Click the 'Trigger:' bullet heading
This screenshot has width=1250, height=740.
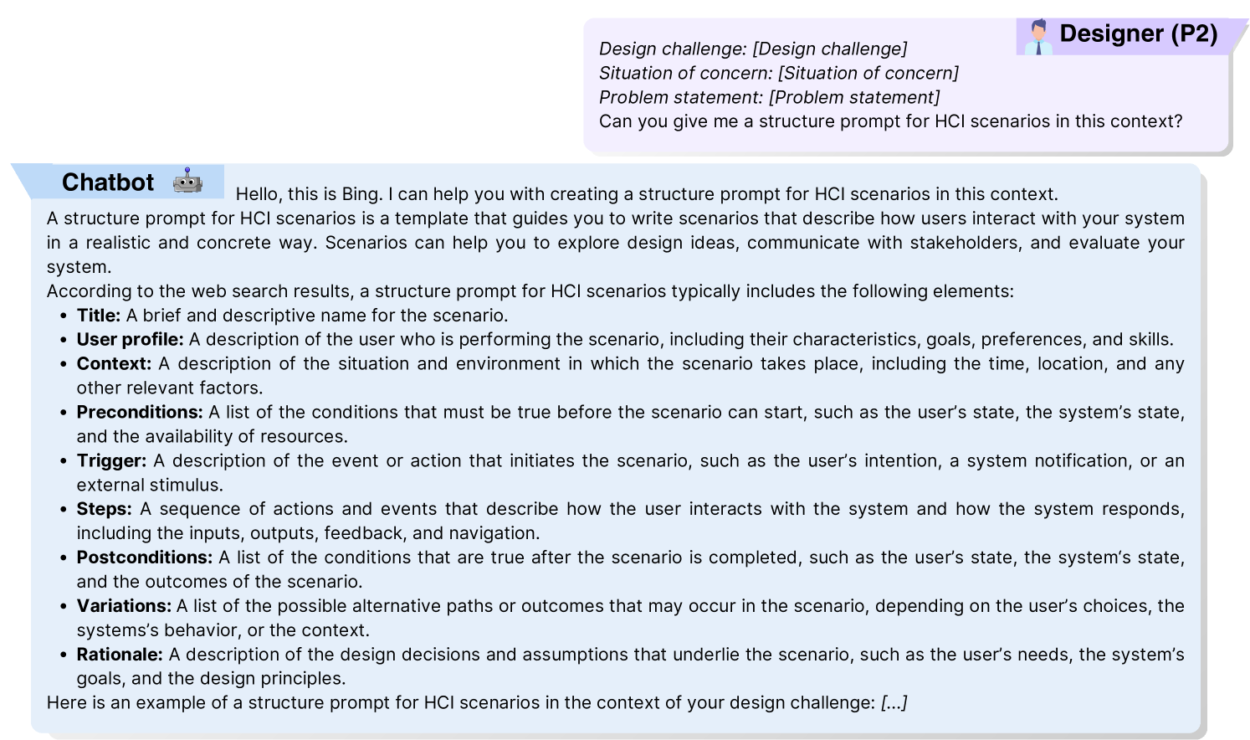tap(111, 461)
